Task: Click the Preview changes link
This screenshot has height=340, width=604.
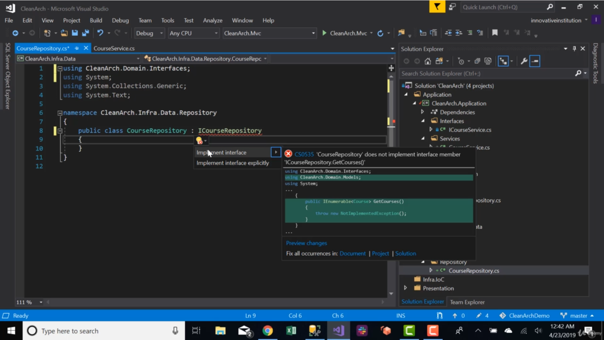Action: point(307,243)
